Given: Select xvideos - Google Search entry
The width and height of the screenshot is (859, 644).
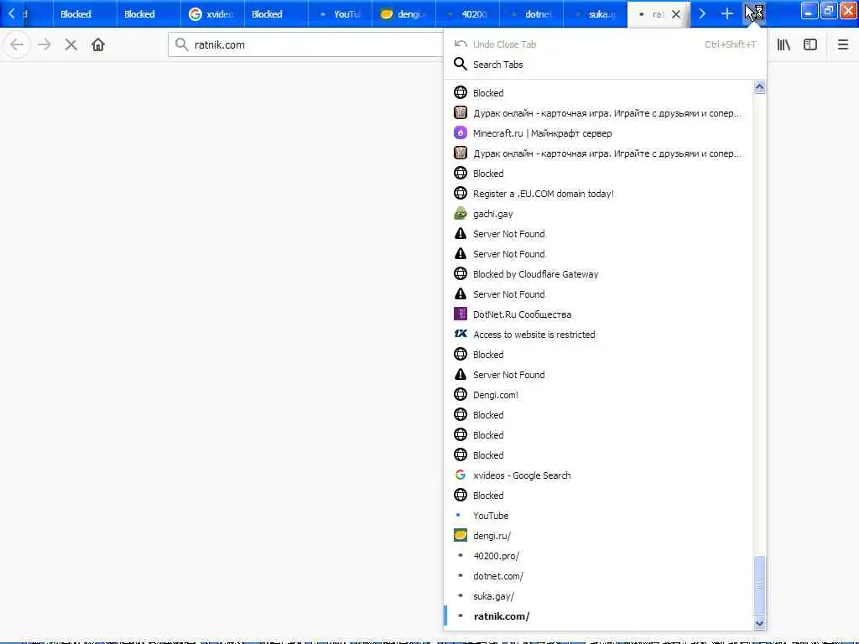Looking at the screenshot, I should click(x=599, y=475).
